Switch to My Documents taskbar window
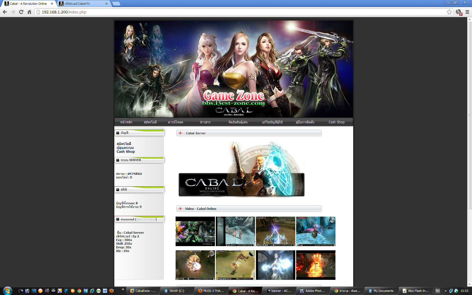This screenshot has height=295, width=472. click(381, 291)
